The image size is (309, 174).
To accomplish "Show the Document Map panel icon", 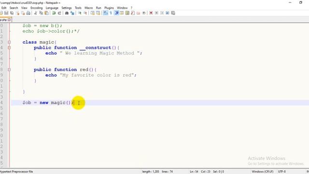I will pos(127,13).
